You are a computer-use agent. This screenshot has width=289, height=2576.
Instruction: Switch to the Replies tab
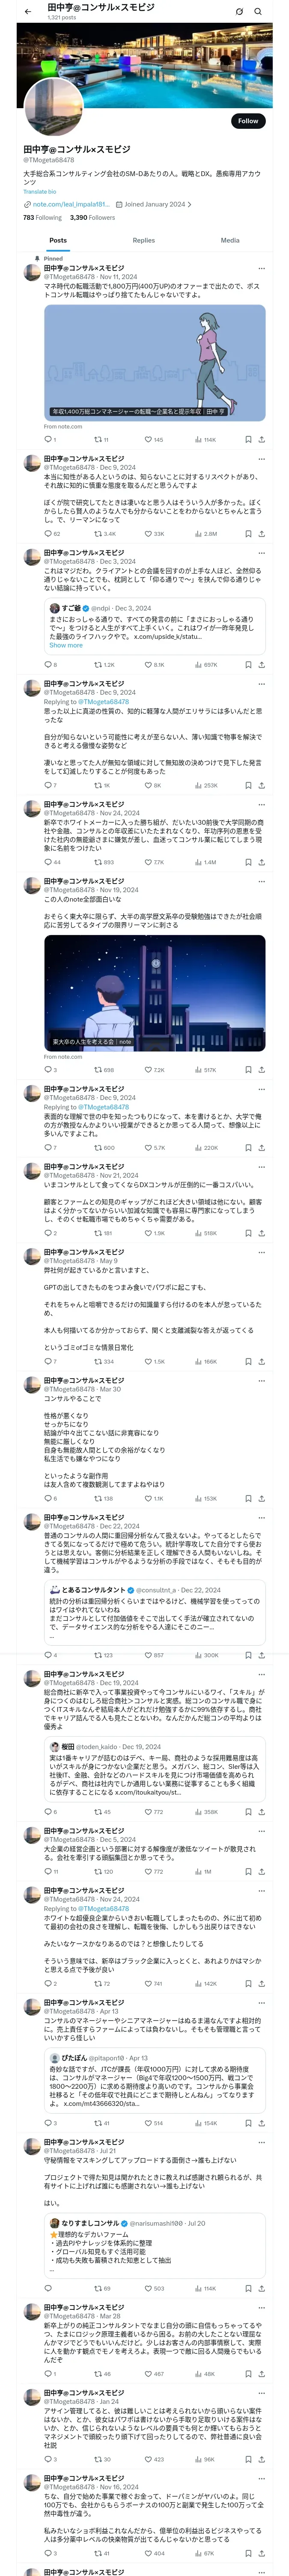tap(143, 240)
